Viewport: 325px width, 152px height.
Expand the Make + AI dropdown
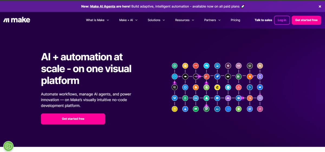pyautogui.click(x=128, y=20)
